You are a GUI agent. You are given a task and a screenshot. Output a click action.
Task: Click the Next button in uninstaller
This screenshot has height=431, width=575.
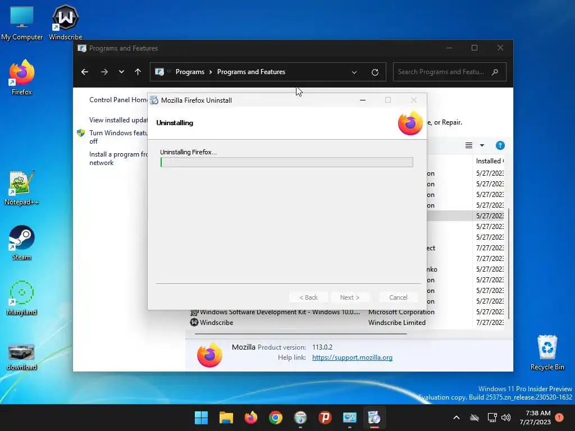pos(350,297)
